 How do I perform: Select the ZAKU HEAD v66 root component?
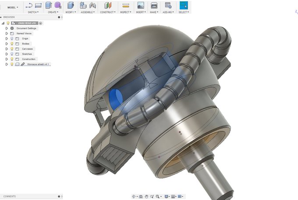coord(27,23)
